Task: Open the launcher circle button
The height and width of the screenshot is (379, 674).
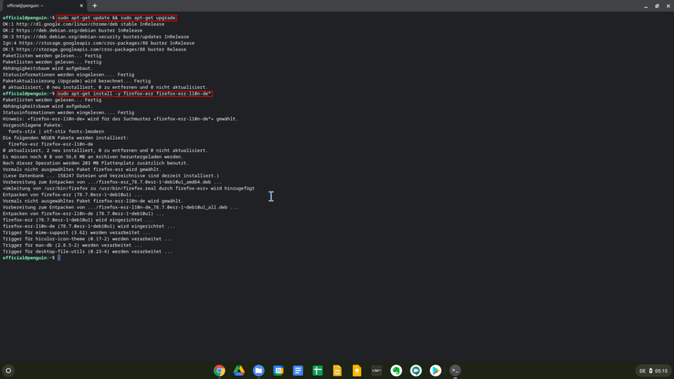Action: (x=8, y=370)
